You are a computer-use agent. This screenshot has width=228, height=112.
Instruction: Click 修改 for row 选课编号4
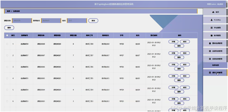[185, 87]
